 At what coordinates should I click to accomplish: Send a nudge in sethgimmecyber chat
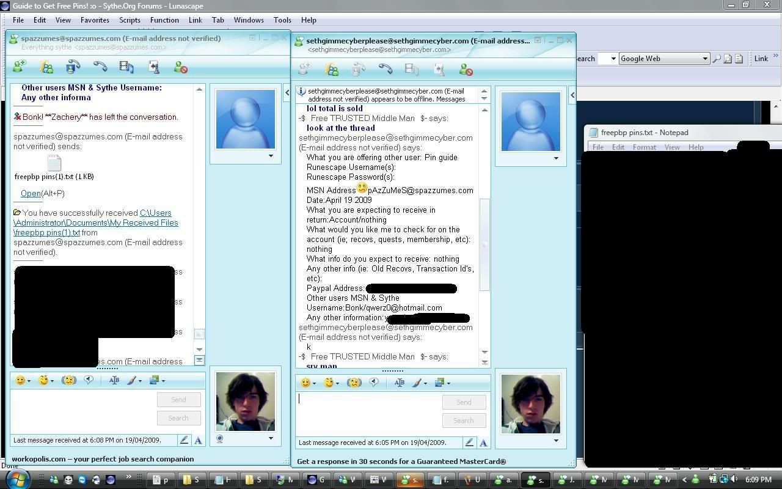click(x=354, y=383)
